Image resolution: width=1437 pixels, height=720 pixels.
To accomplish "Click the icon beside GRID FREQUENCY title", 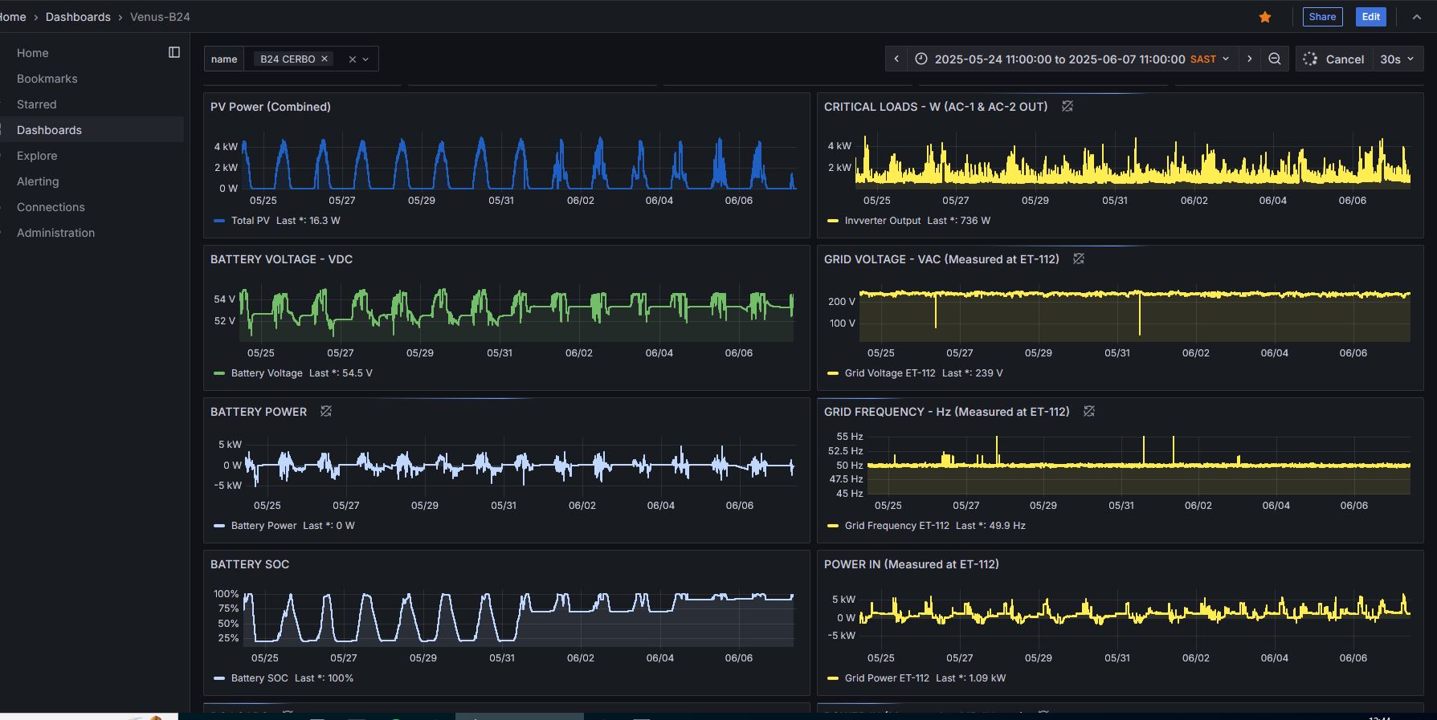I will tap(1089, 412).
